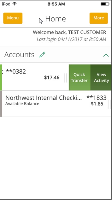Click the **1833 account number

click(x=97, y=98)
